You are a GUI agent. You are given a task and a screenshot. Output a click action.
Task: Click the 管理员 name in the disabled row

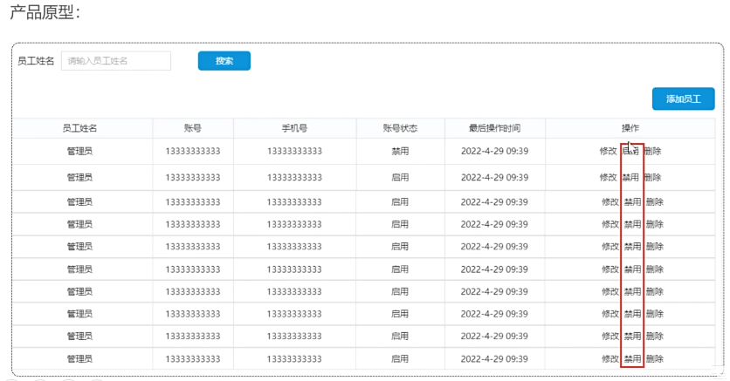(x=79, y=151)
